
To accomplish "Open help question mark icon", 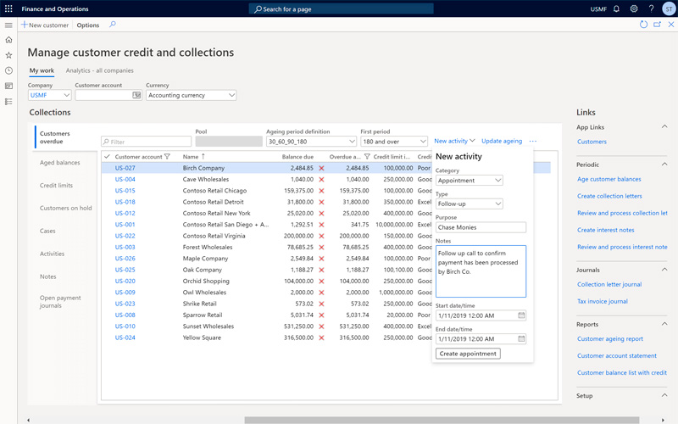I will (651, 8).
